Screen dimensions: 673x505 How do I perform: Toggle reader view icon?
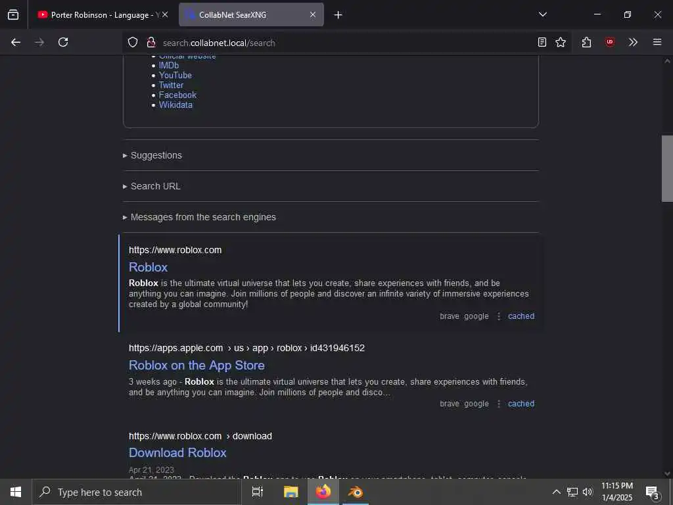542,42
